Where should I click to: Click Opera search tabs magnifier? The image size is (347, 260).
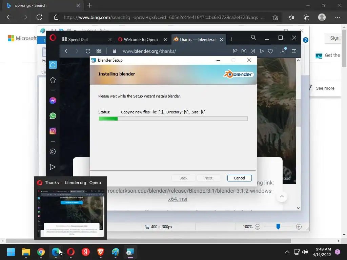click(253, 37)
